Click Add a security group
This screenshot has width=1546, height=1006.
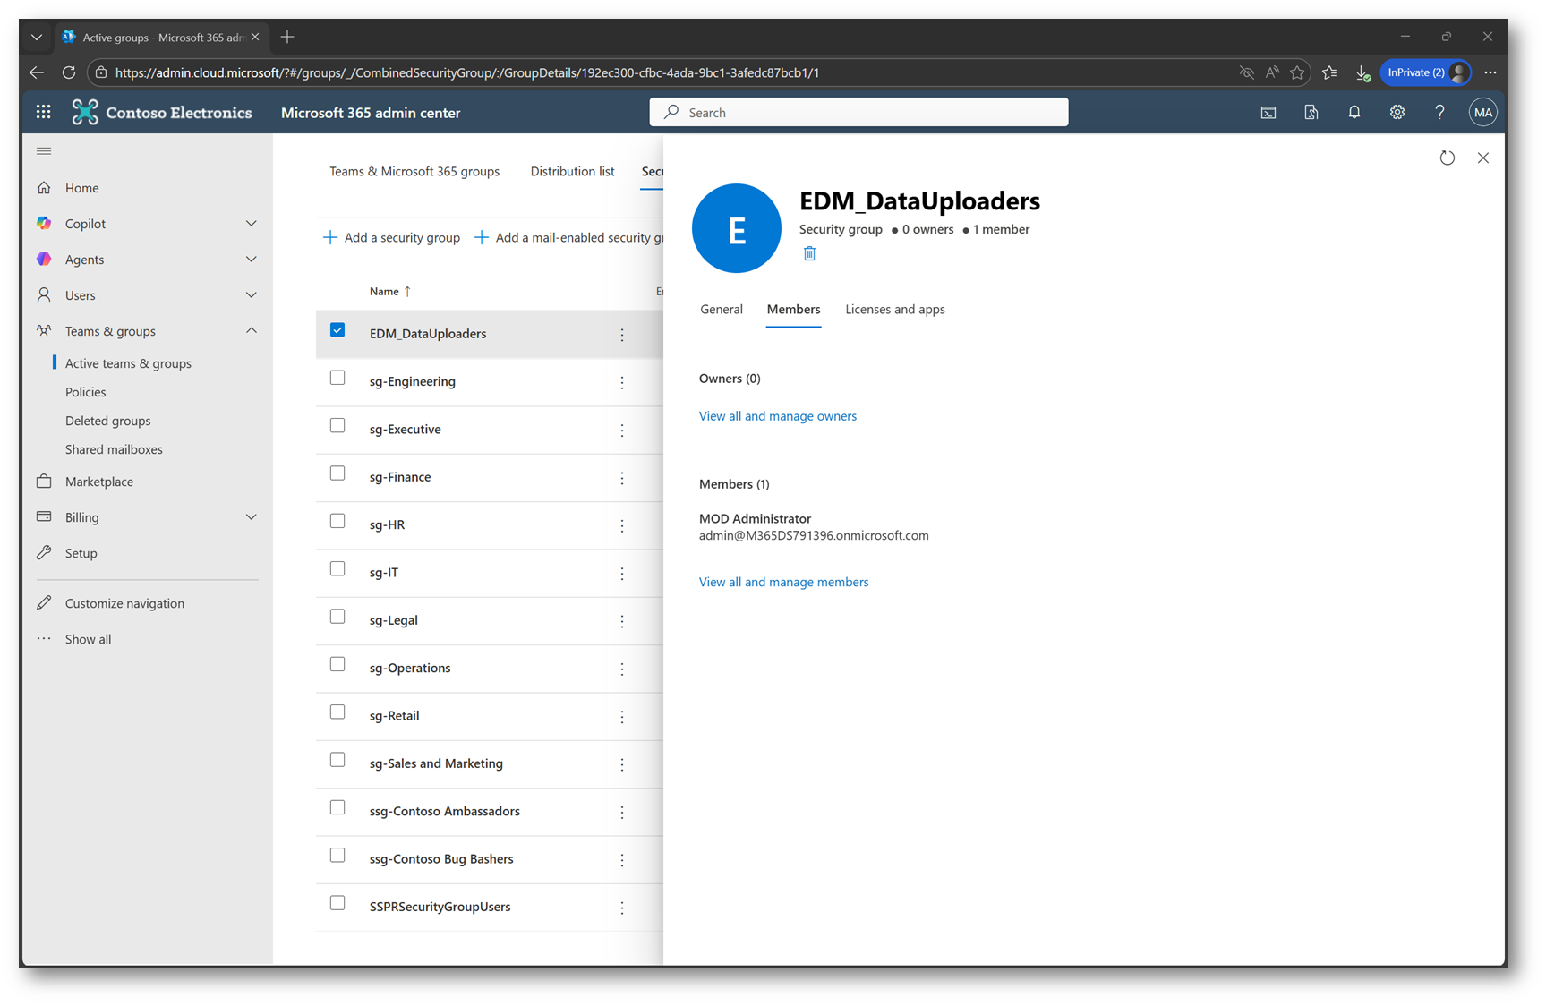click(391, 237)
